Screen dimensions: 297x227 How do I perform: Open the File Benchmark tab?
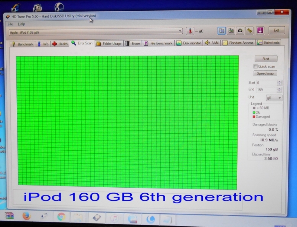tap(159, 43)
